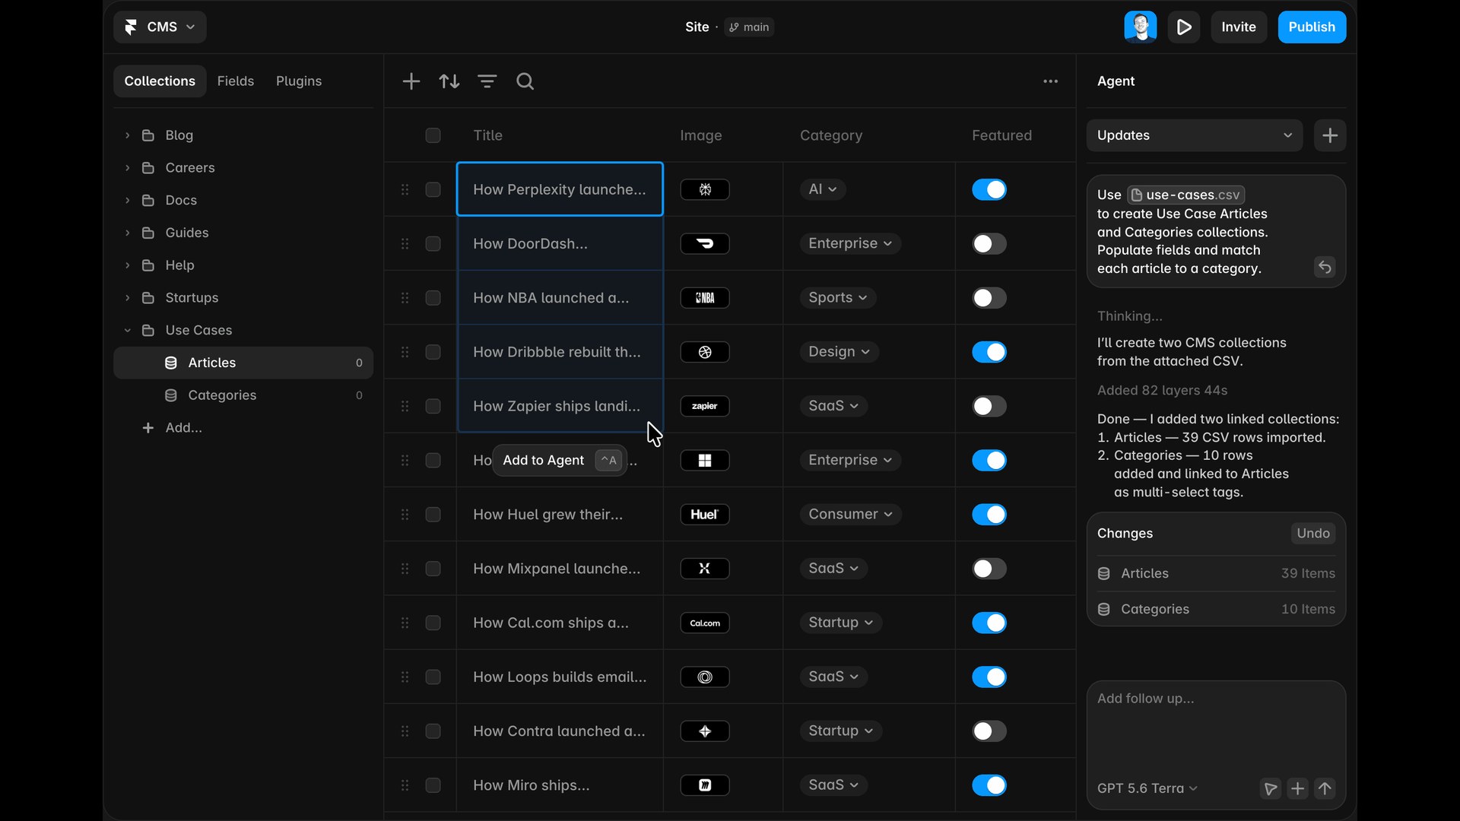Toggle Featured off for How Perplexity row

pyautogui.click(x=989, y=189)
